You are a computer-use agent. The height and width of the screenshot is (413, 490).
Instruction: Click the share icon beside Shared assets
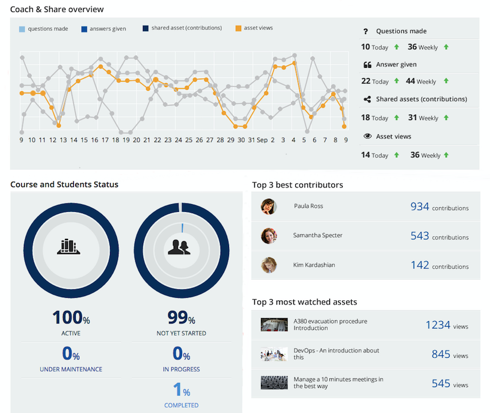point(367,99)
